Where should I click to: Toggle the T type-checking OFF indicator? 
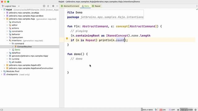tap(172, 110)
